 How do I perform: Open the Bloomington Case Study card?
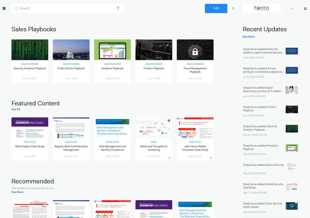pyautogui.click(x=30, y=139)
